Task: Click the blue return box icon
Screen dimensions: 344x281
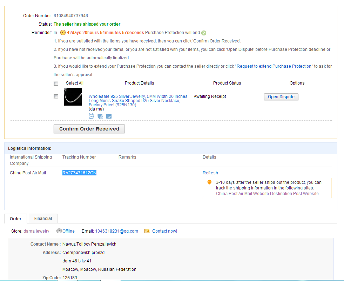Action: tap(109, 116)
